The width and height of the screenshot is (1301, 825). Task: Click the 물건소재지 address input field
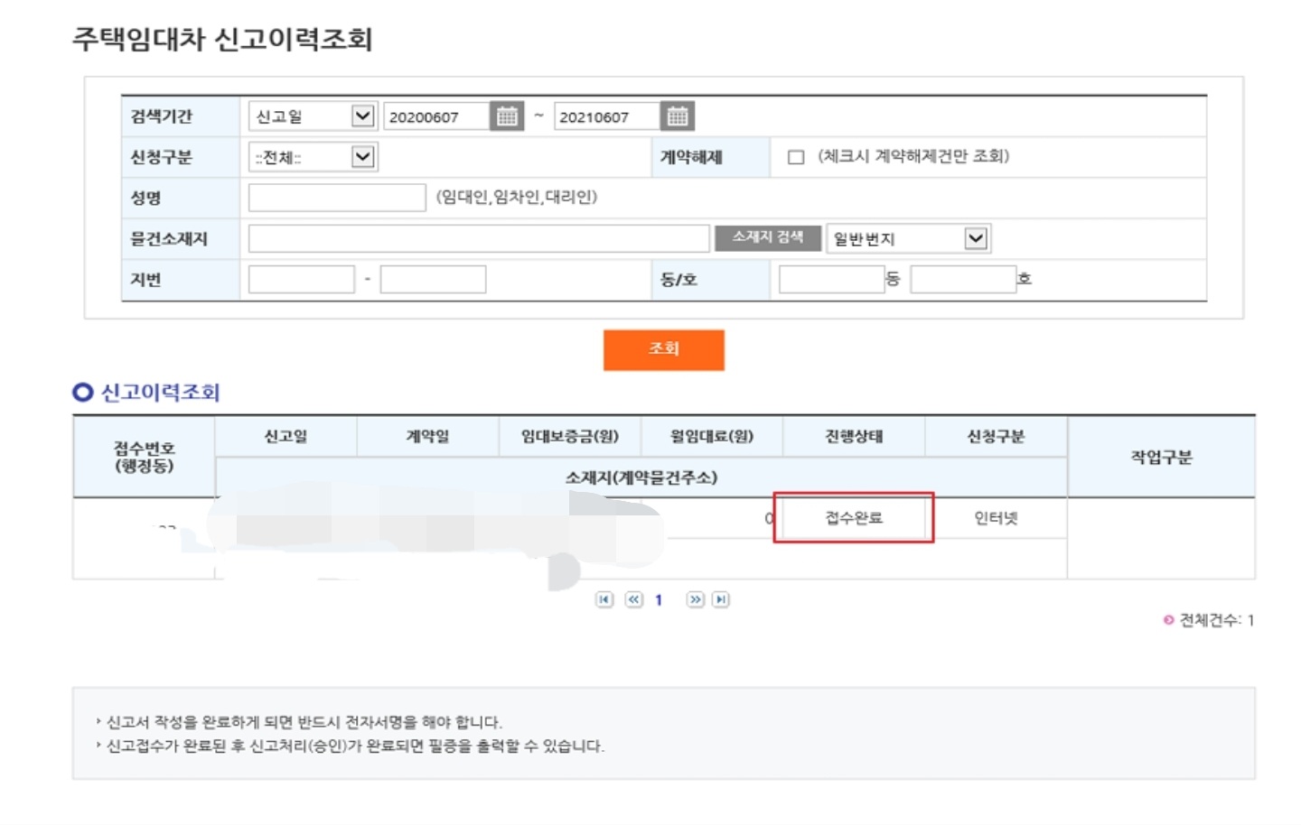click(x=479, y=238)
